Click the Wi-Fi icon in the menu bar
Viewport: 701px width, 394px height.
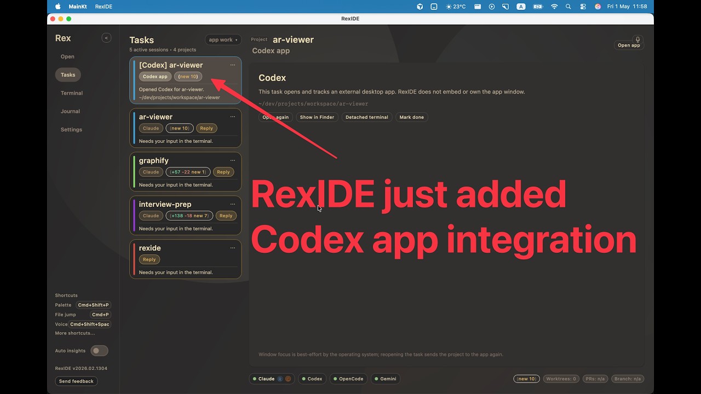click(x=554, y=7)
